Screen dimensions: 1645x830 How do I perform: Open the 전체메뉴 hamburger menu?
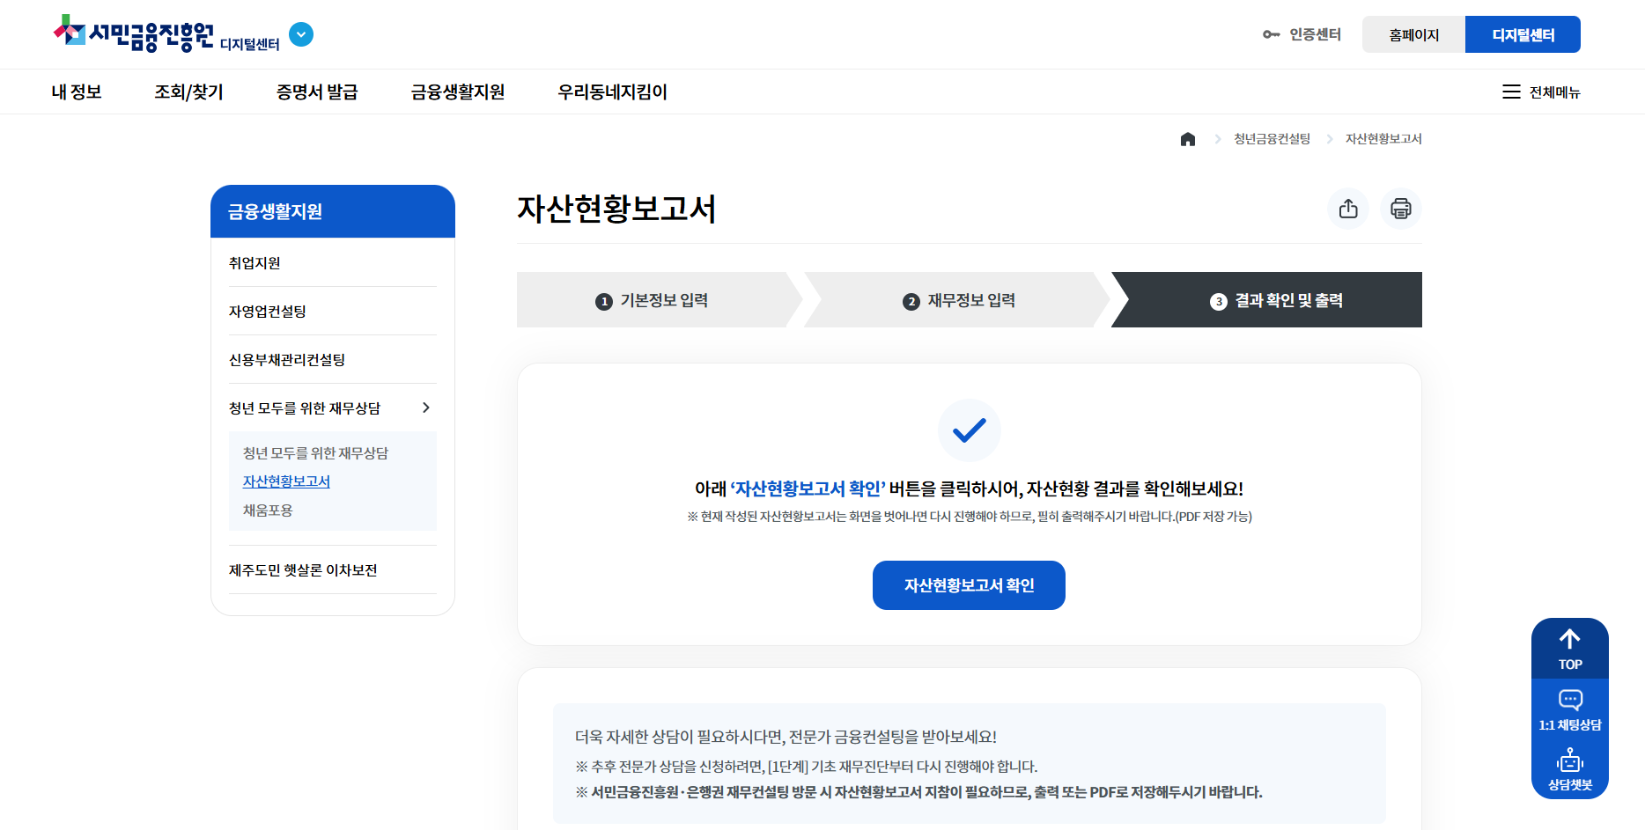tap(1512, 92)
